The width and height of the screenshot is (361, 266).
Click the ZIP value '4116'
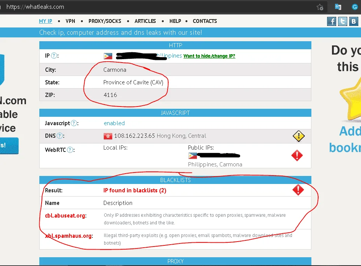pos(110,95)
